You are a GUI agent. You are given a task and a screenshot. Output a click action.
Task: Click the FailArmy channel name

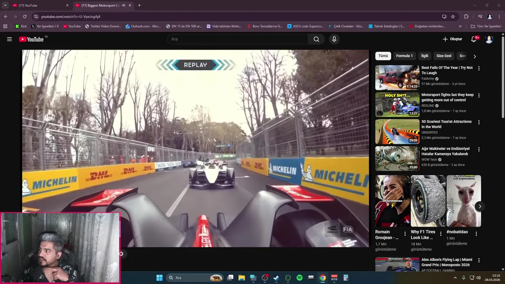[428, 78]
